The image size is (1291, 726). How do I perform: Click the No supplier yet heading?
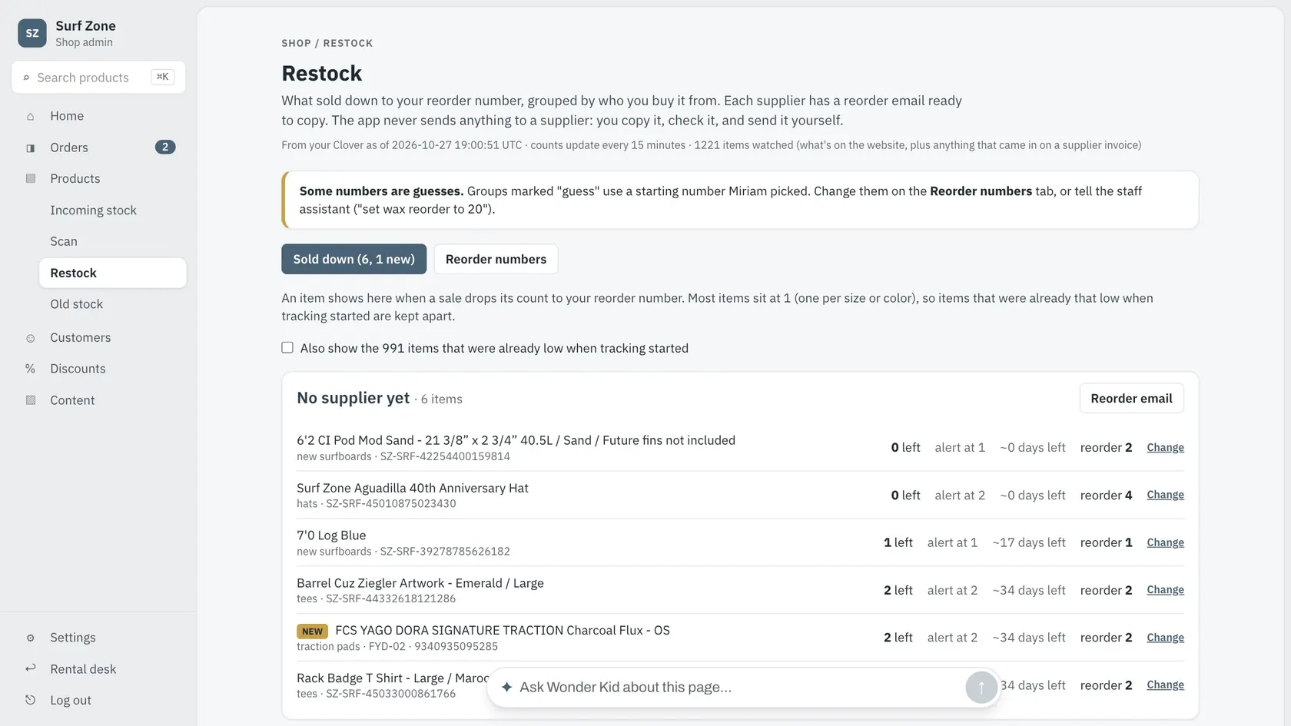point(353,398)
